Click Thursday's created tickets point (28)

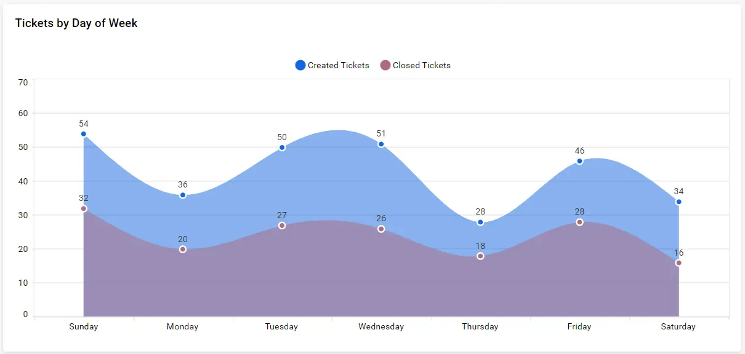pos(480,222)
